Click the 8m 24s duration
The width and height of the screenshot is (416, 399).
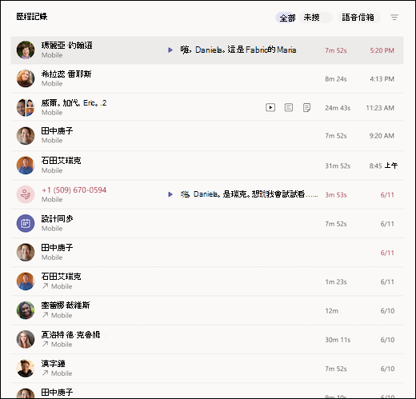click(x=336, y=79)
